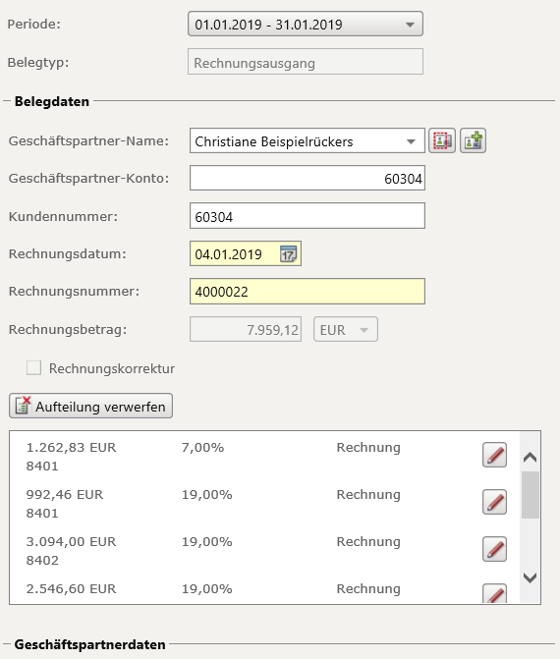This screenshot has width=560, height=659.
Task: Focus the Kundennummer input field
Action: tap(308, 216)
